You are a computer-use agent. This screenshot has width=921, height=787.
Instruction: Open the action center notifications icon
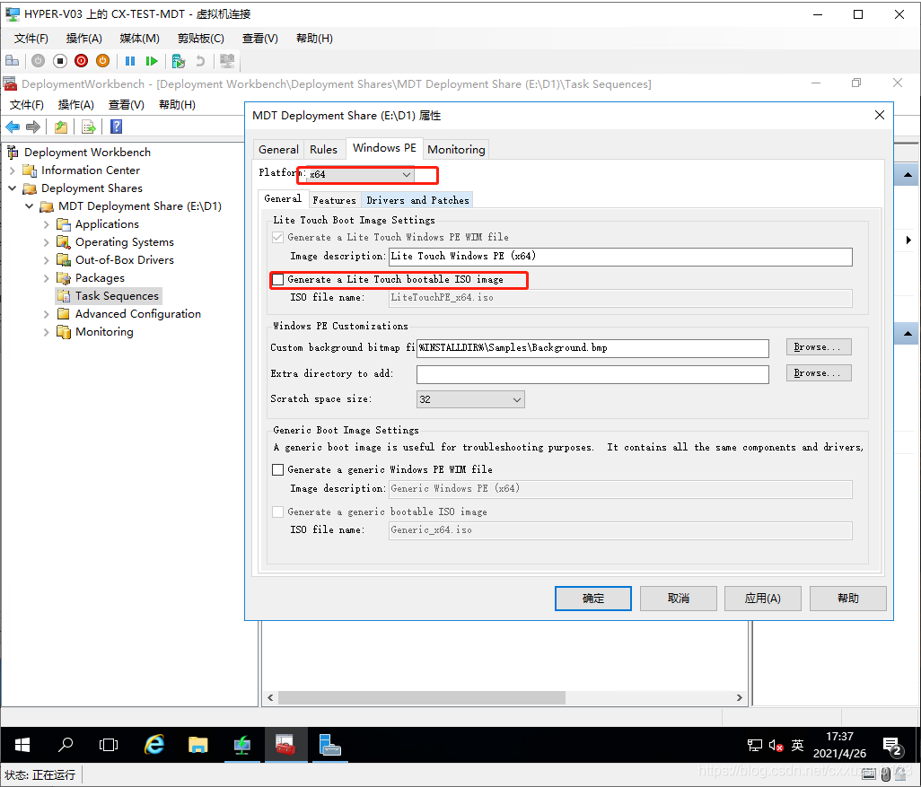(x=893, y=747)
